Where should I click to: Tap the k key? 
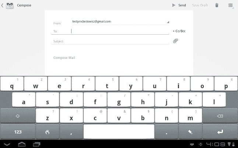pos(190,100)
